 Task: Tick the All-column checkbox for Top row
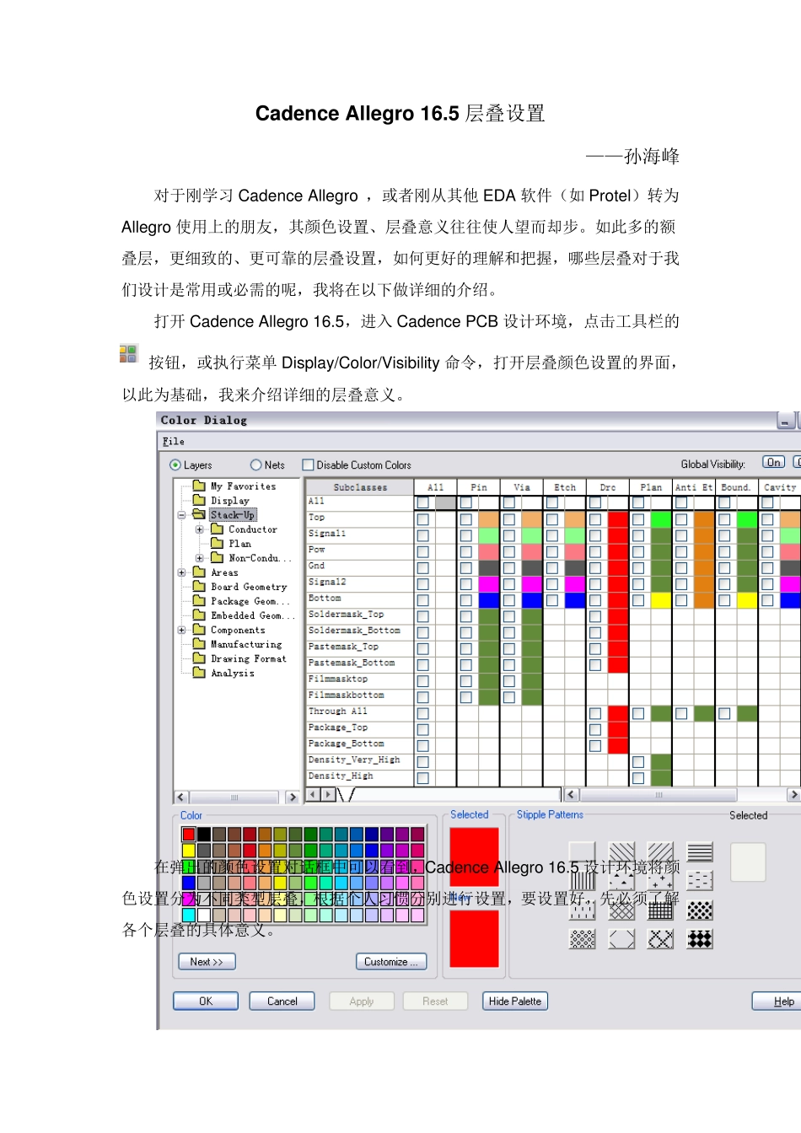[x=422, y=519]
